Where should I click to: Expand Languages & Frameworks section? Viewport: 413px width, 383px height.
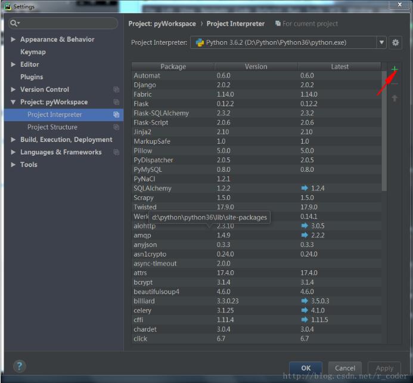13,152
